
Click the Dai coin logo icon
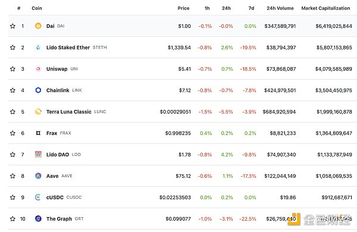38,26
